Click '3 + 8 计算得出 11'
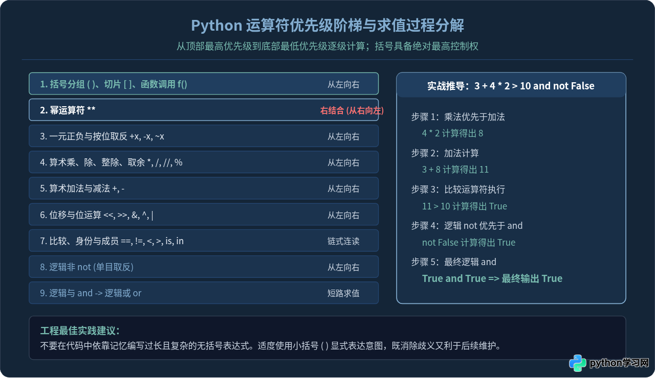This screenshot has width=655, height=378. [x=455, y=170]
